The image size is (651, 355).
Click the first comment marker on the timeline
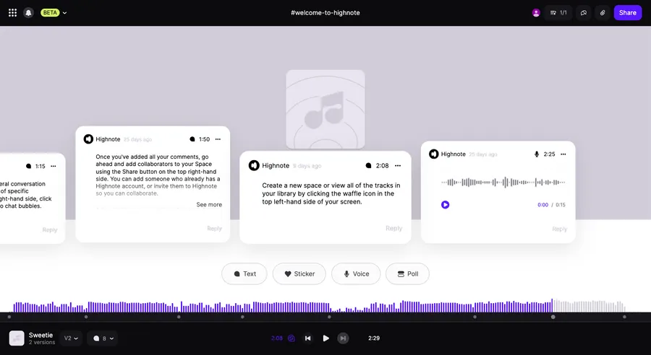tap(9, 317)
